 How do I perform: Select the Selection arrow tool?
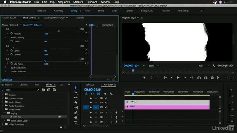[76, 88]
